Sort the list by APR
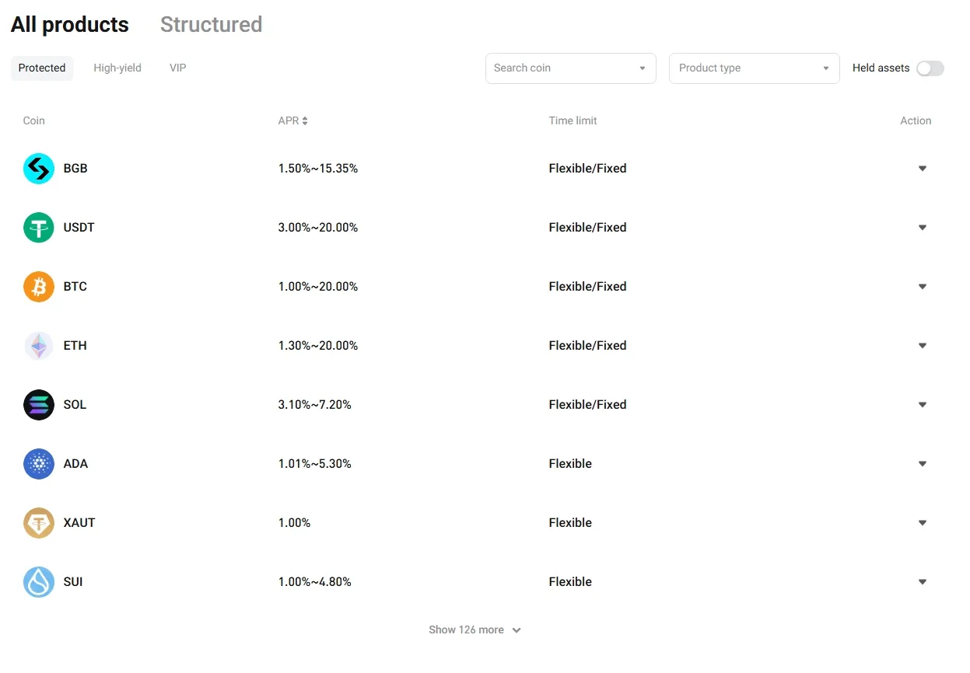The image size is (970, 673). pyautogui.click(x=293, y=121)
